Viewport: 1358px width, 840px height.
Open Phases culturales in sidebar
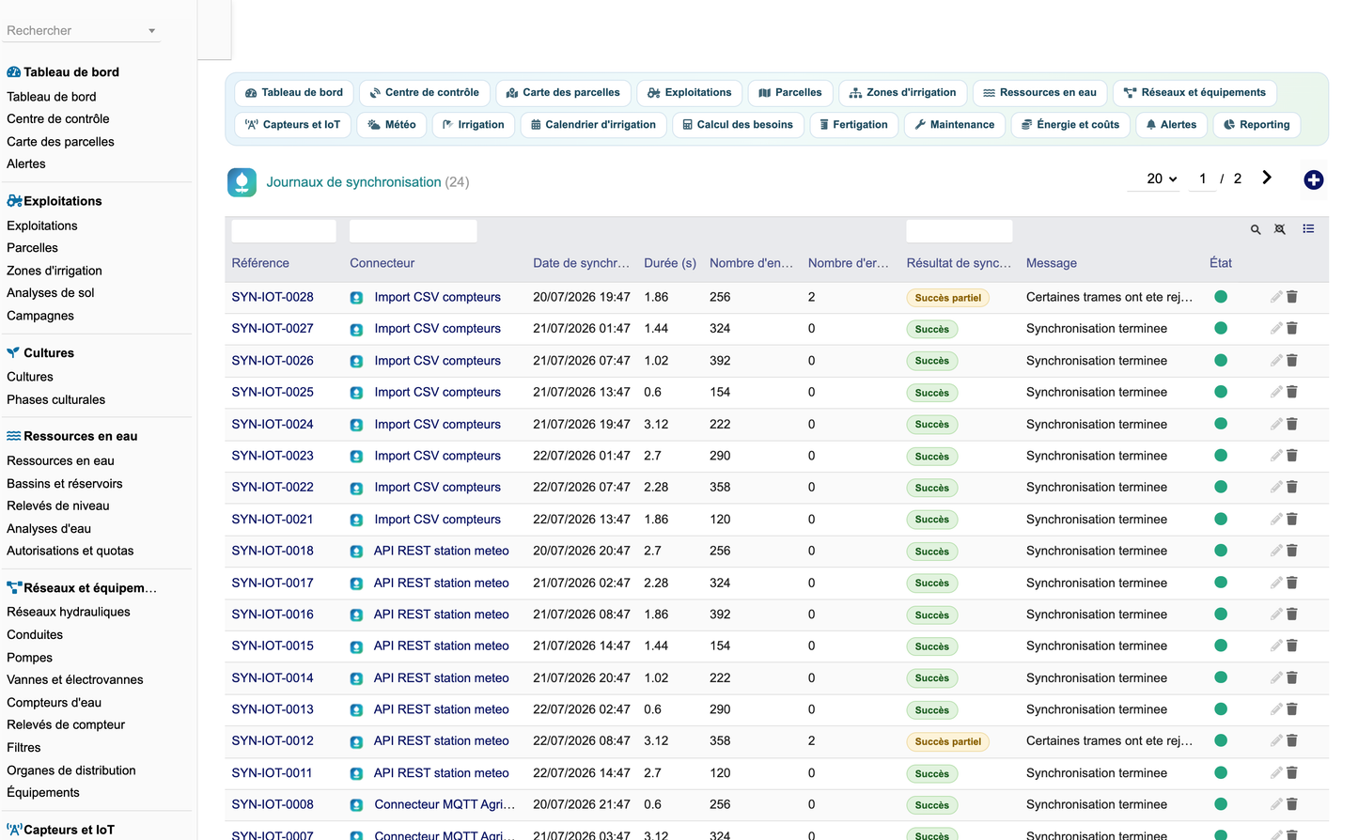tap(55, 399)
